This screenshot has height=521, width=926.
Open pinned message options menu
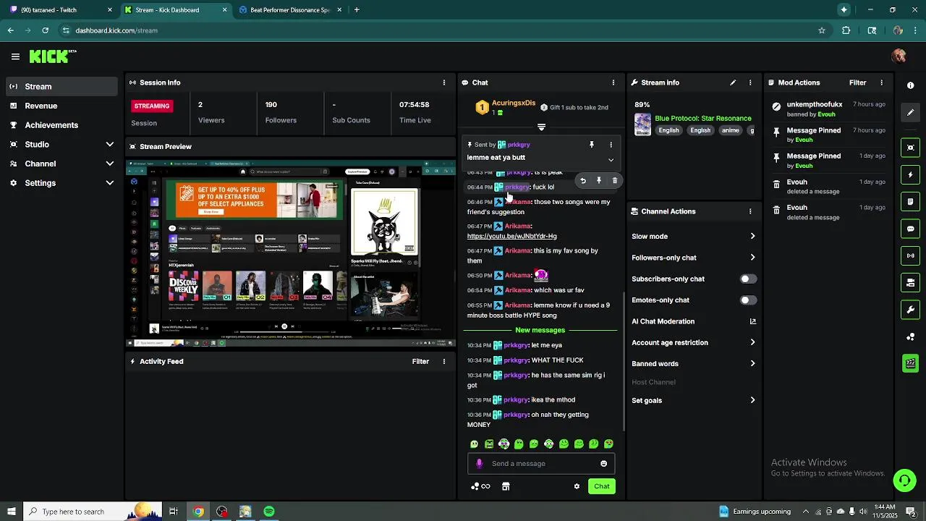pos(611,145)
